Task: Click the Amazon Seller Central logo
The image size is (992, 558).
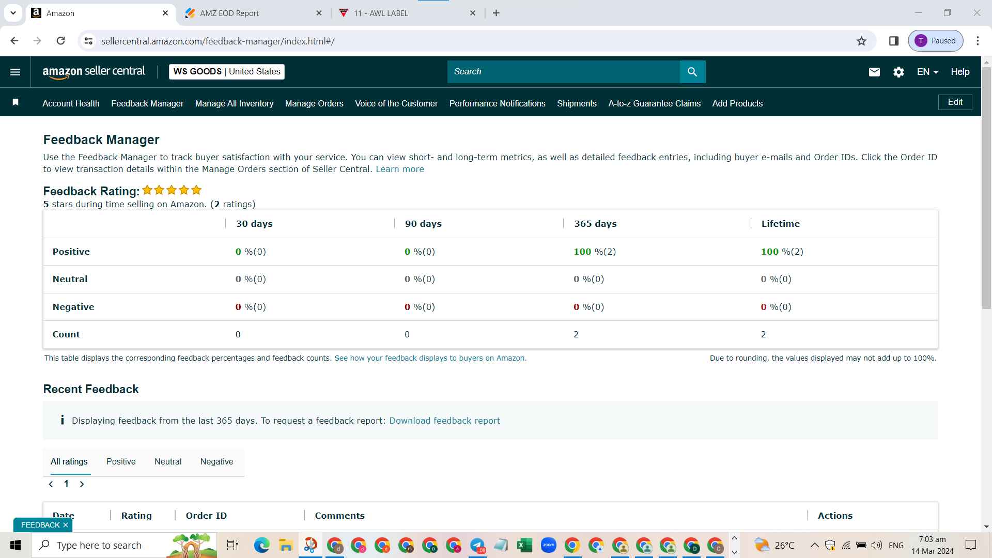Action: (x=94, y=72)
